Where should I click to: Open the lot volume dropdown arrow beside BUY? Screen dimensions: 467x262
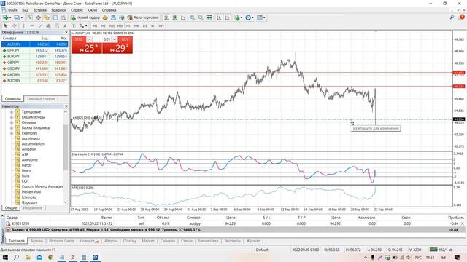coord(115,39)
